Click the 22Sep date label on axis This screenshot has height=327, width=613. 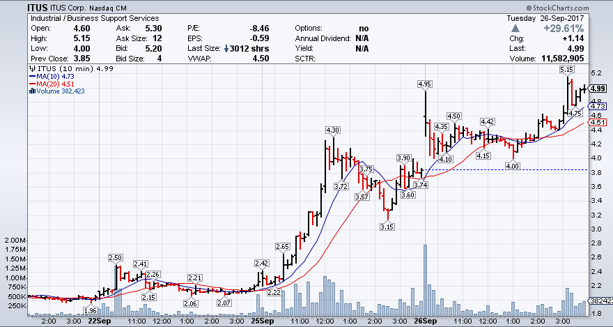pos(99,321)
